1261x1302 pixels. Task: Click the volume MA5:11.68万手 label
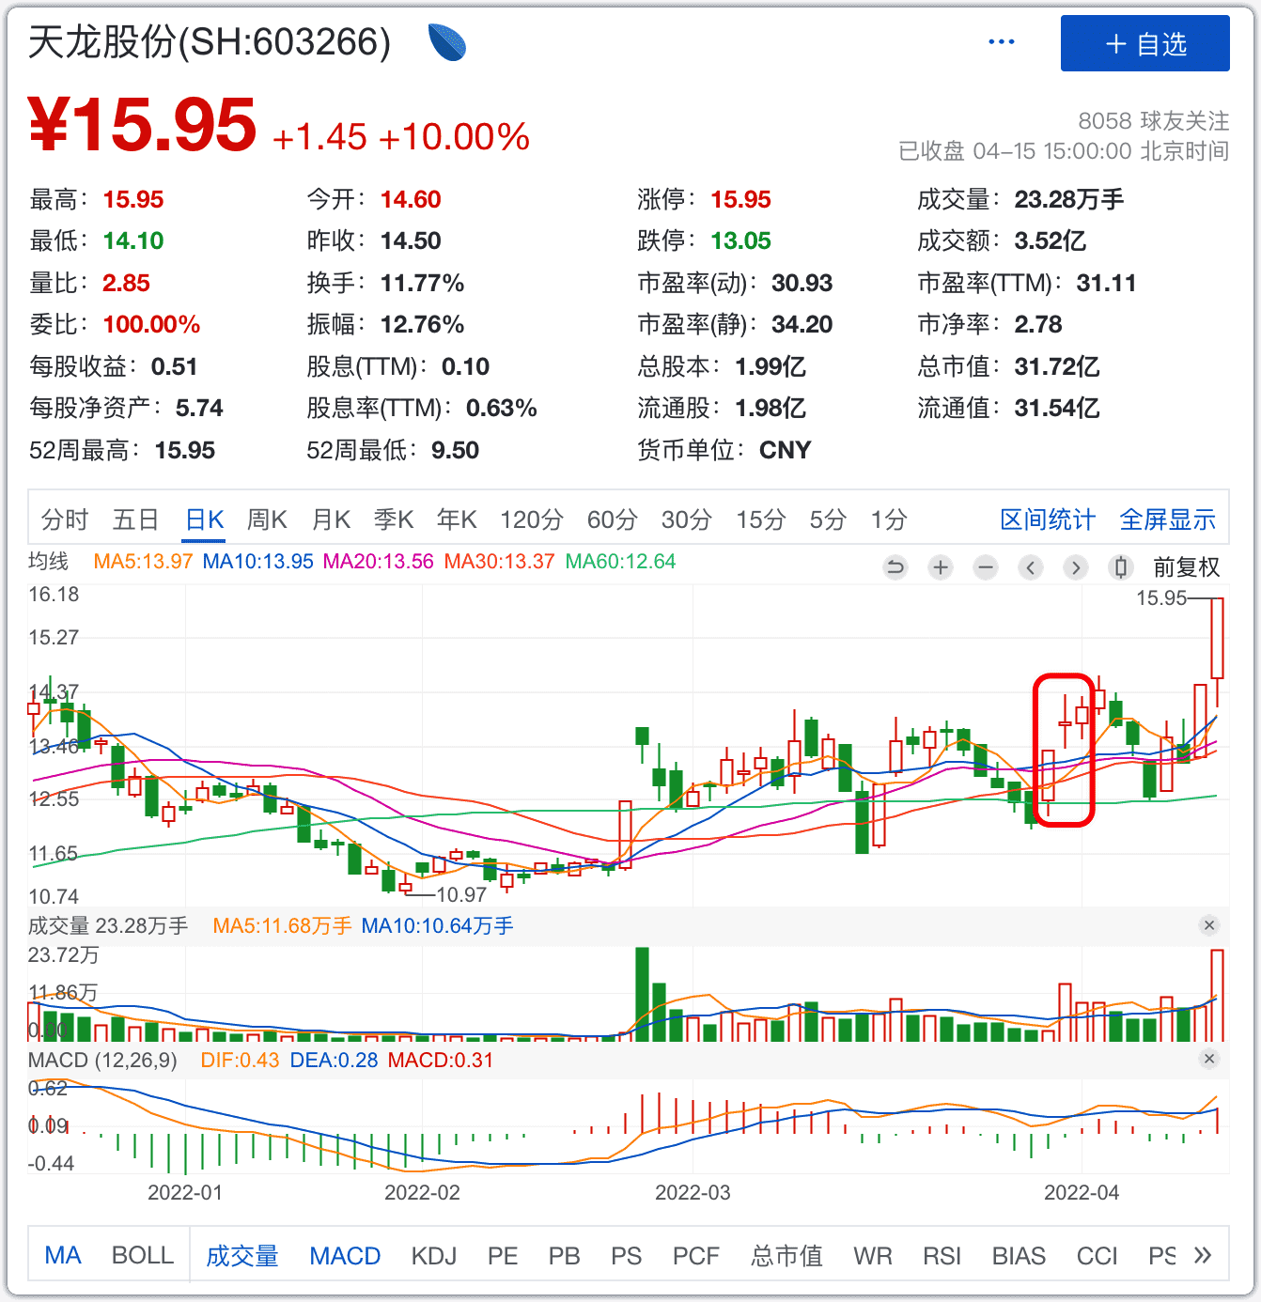pyautogui.click(x=282, y=925)
